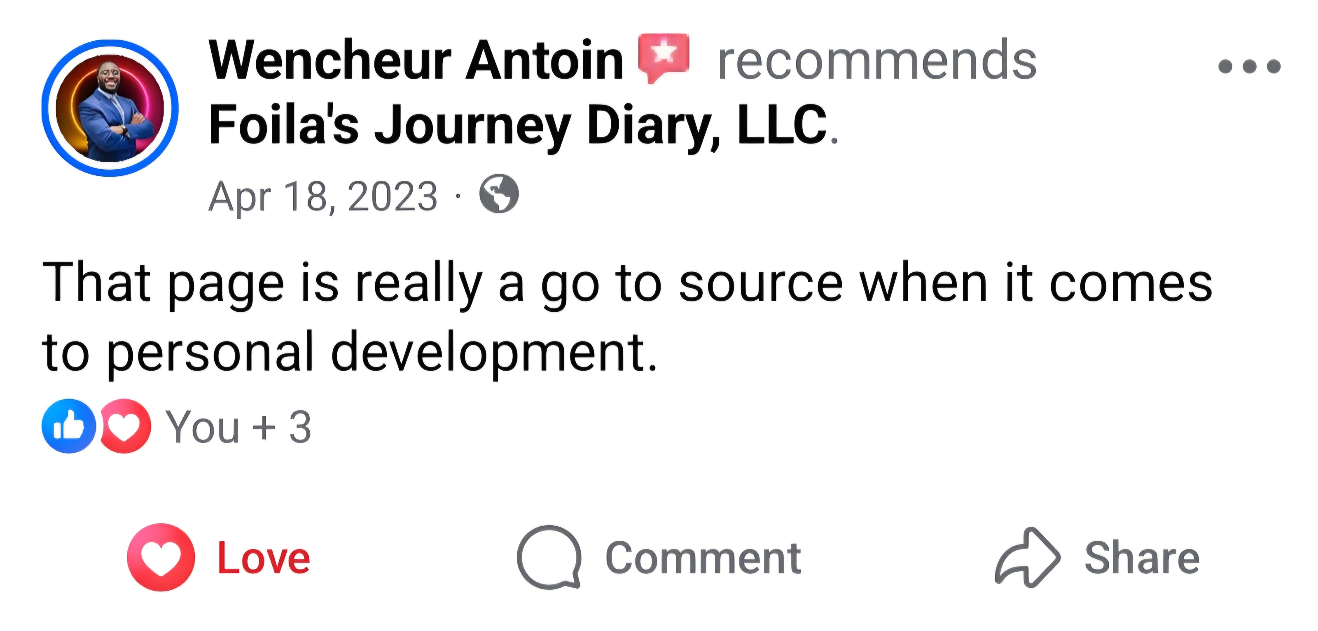Click the Comment speech bubble icon
The width and height of the screenshot is (1318, 631).
click(x=549, y=557)
